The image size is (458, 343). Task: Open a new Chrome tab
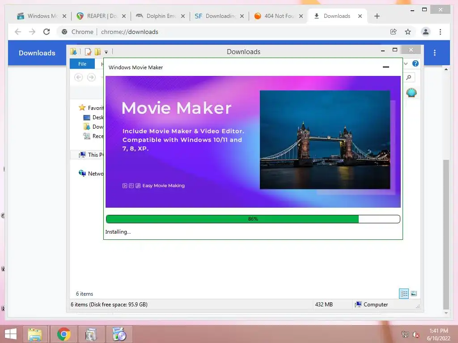(377, 16)
